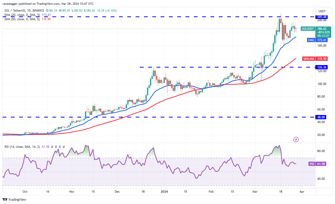This screenshot has height=204, width=335.
Task: Click the Feb label on the time axis
Action: (x=211, y=192)
